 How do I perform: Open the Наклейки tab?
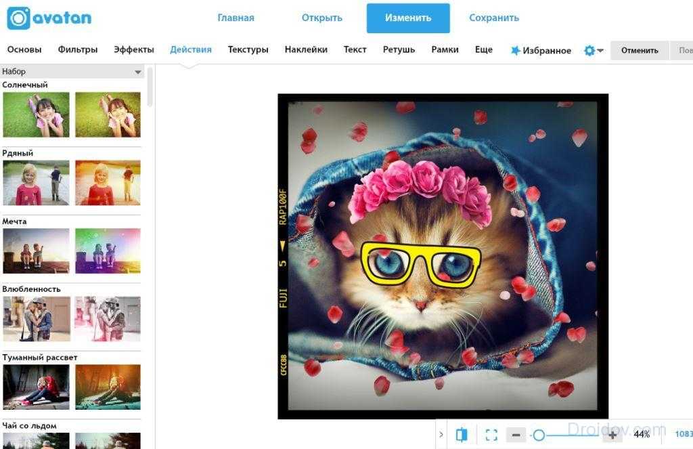pyautogui.click(x=306, y=49)
